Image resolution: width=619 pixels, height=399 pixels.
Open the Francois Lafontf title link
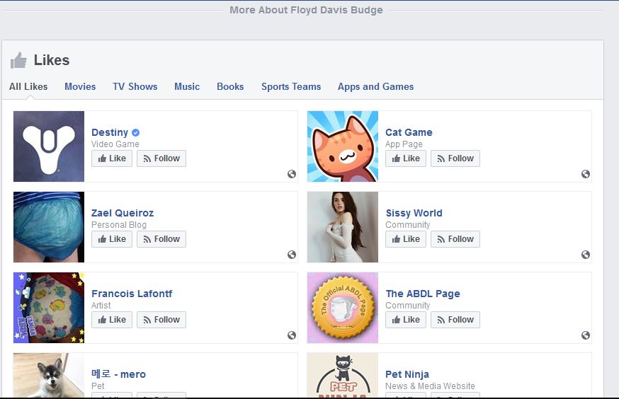point(132,294)
